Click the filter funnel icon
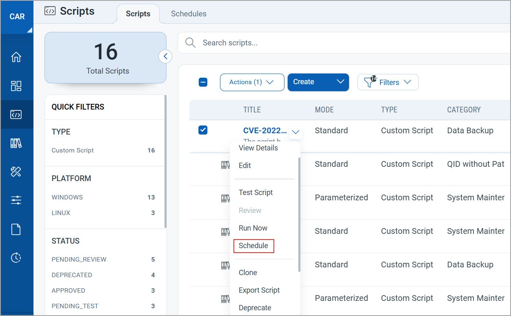This screenshot has width=511, height=316. point(369,82)
